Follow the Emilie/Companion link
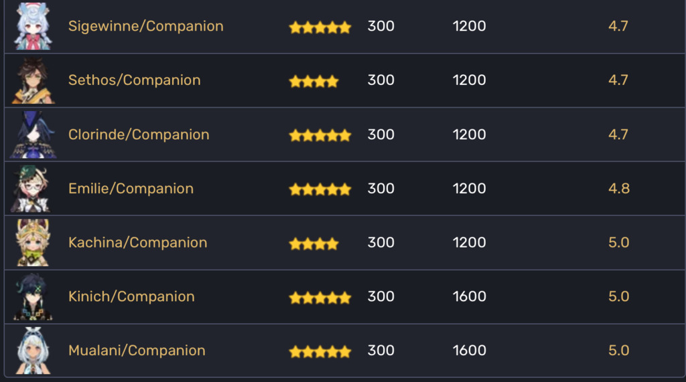Image resolution: width=686 pixels, height=382 pixels. click(131, 189)
